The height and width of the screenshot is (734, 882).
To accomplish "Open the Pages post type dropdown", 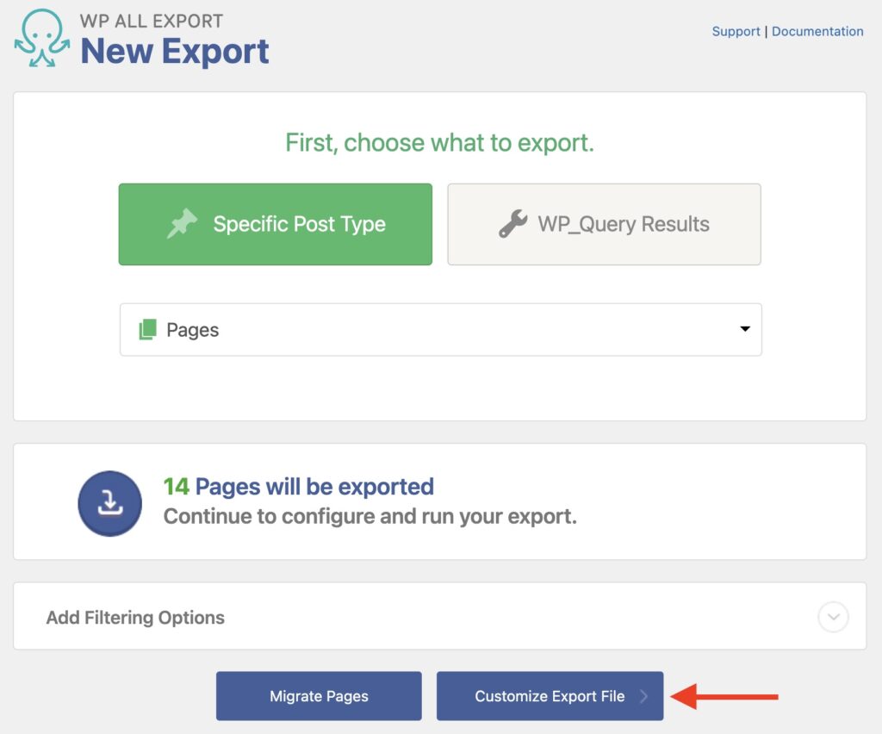I will (x=440, y=329).
